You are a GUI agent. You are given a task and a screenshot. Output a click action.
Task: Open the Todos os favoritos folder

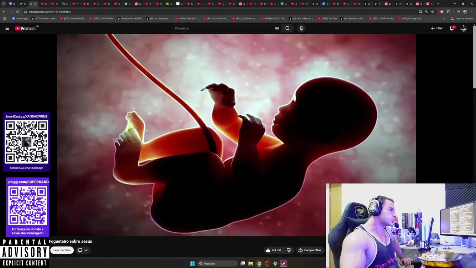(x=462, y=19)
